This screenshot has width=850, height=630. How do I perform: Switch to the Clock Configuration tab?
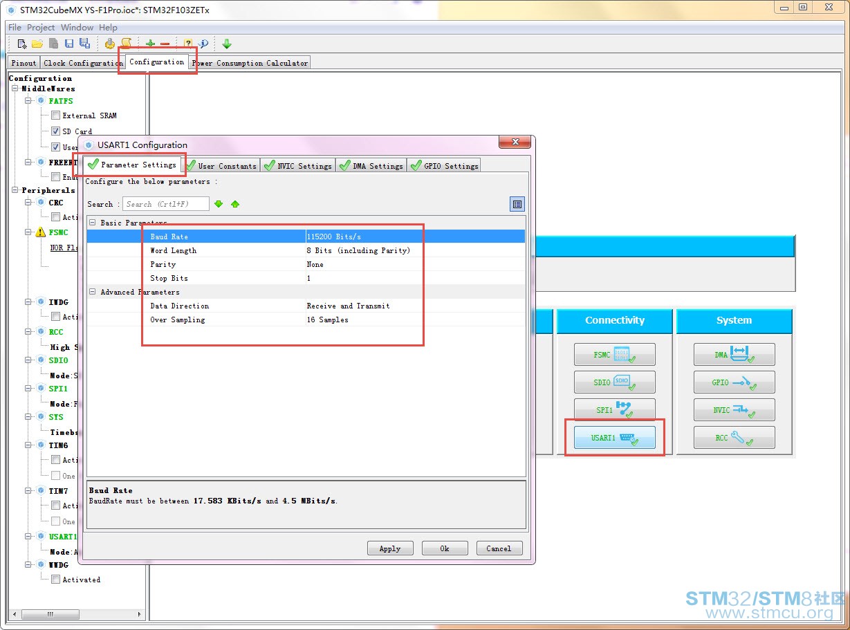coord(82,63)
